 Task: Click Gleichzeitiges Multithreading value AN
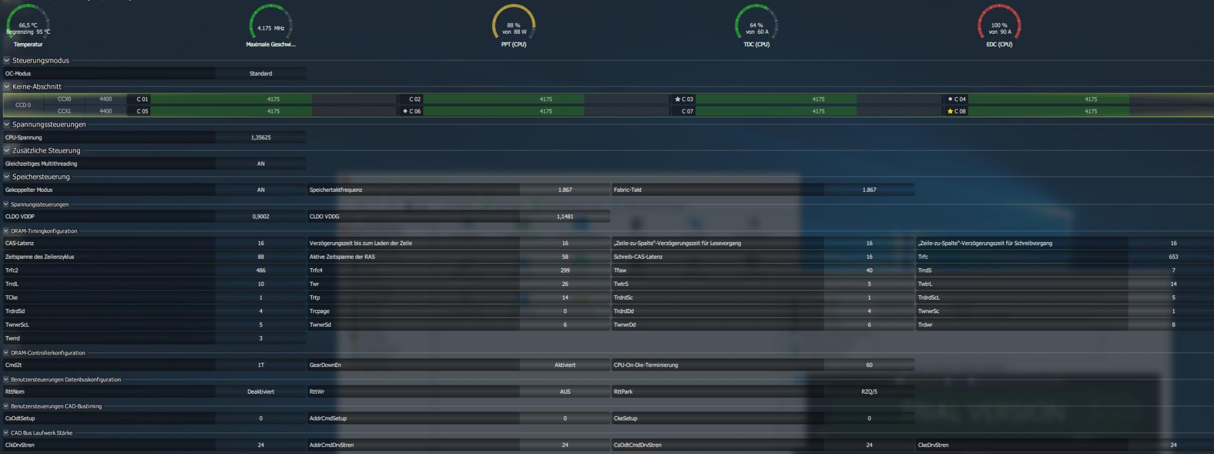[x=261, y=163]
